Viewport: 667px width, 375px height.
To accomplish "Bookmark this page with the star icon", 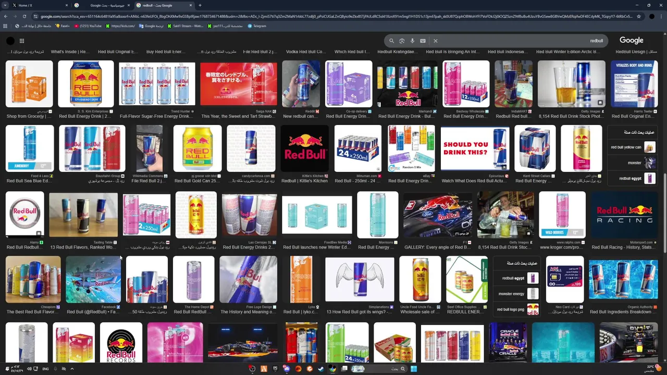I will pyautogui.click(x=638, y=17).
